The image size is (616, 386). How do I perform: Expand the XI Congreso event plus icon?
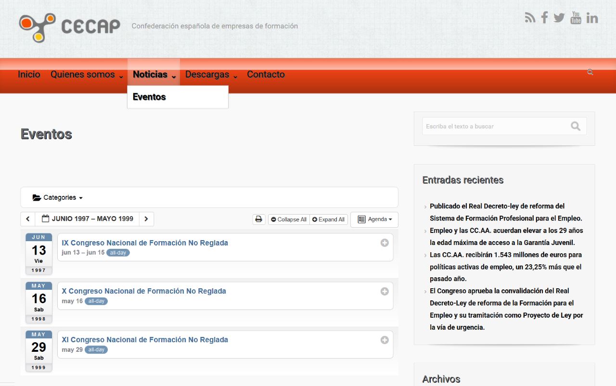pyautogui.click(x=385, y=340)
